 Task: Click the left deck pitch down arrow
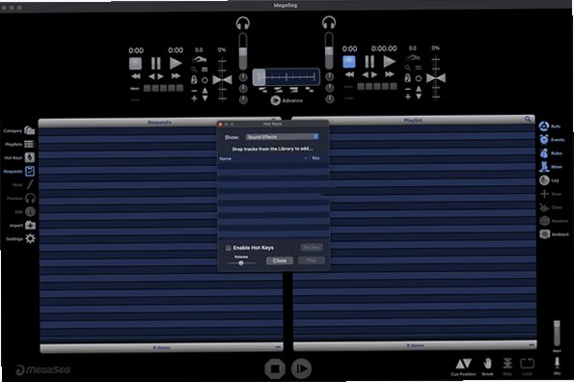(x=205, y=98)
